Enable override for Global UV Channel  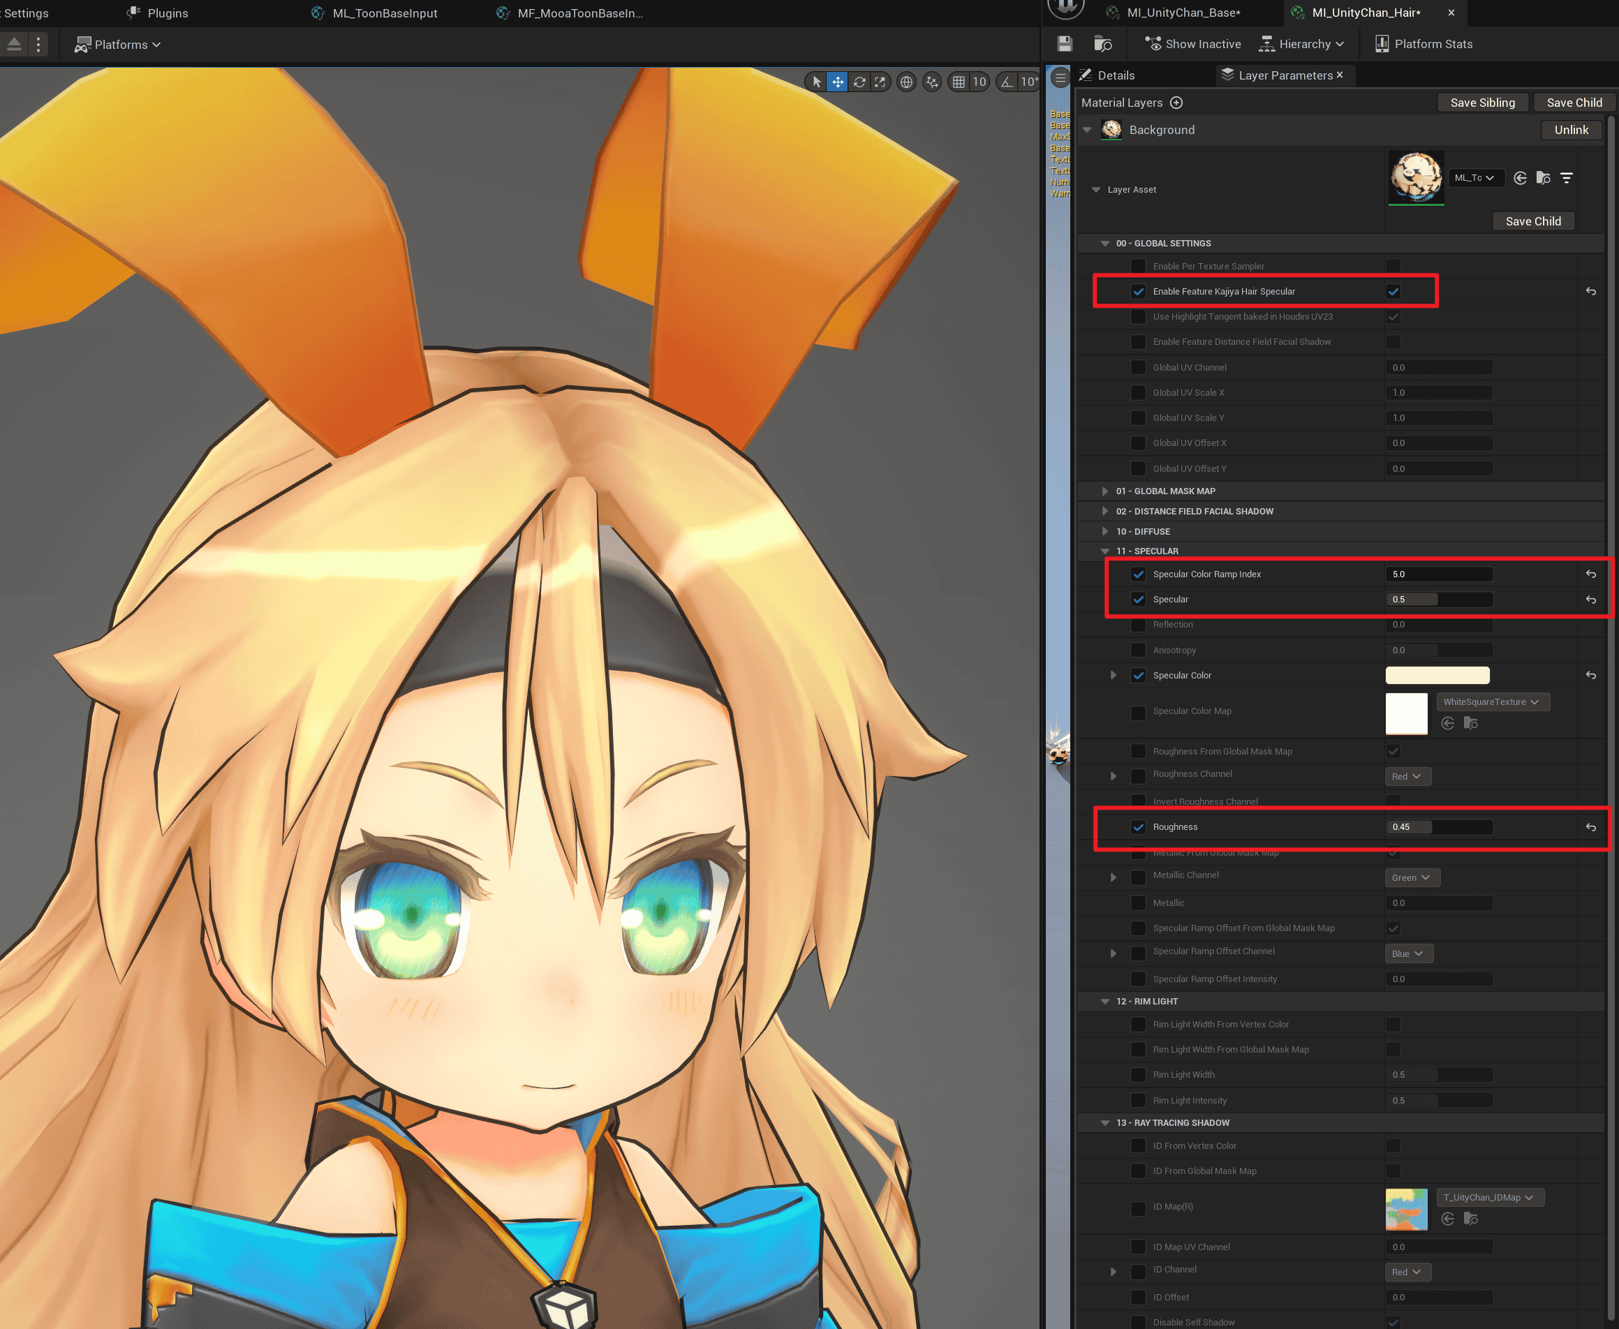click(1138, 367)
